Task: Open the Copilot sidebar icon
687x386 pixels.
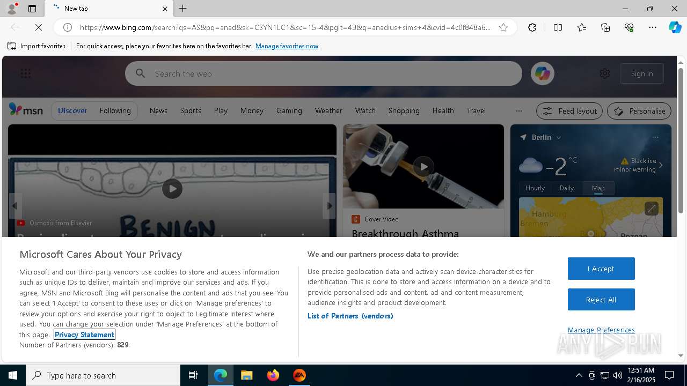Action: (675, 27)
